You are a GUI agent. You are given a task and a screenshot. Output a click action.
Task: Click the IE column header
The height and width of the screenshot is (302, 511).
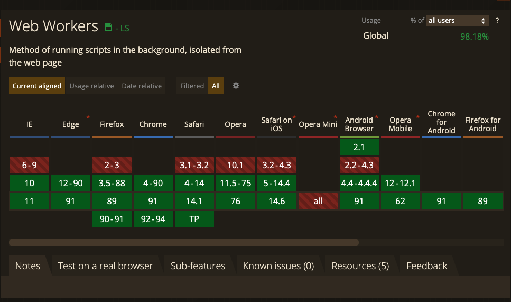tap(30, 124)
